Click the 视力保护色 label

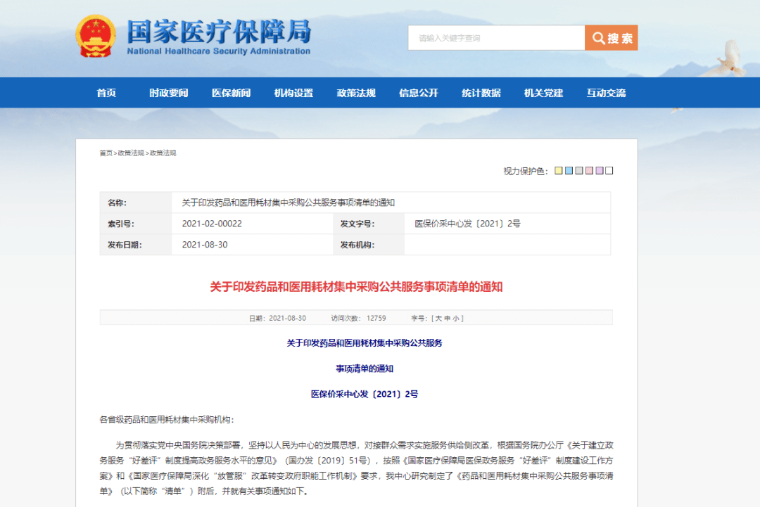coord(526,171)
